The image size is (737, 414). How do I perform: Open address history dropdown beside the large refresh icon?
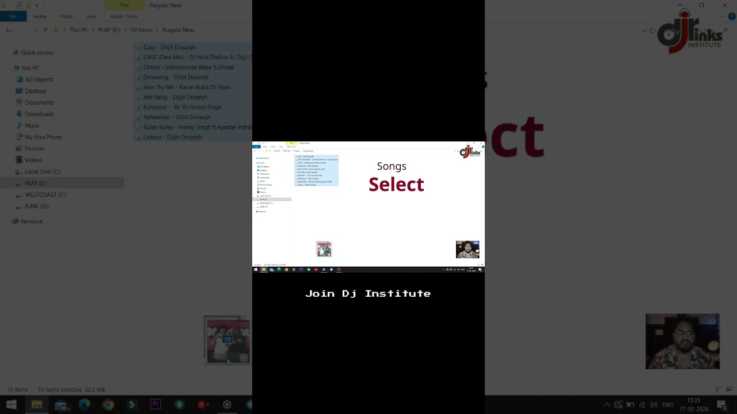coord(644,30)
